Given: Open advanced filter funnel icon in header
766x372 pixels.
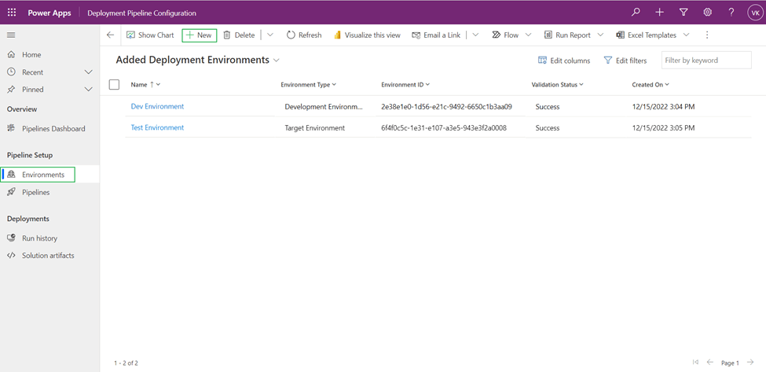Looking at the screenshot, I should [x=684, y=13].
